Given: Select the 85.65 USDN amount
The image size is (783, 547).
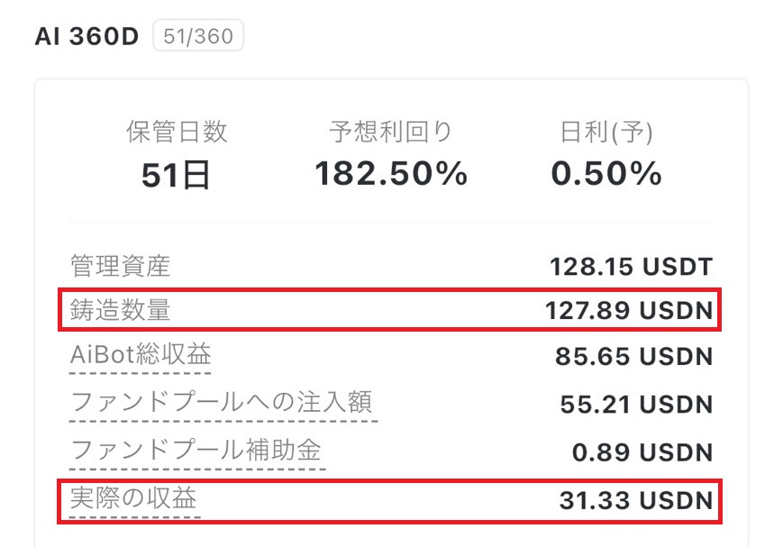Looking at the screenshot, I should [x=633, y=357].
